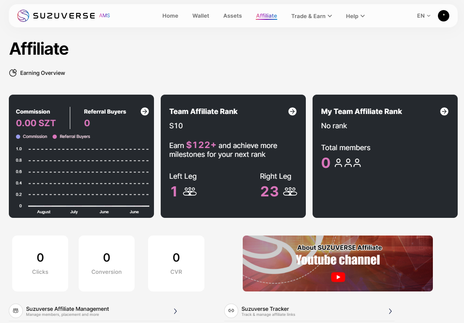Click the YouTube play icon

pyautogui.click(x=338, y=277)
